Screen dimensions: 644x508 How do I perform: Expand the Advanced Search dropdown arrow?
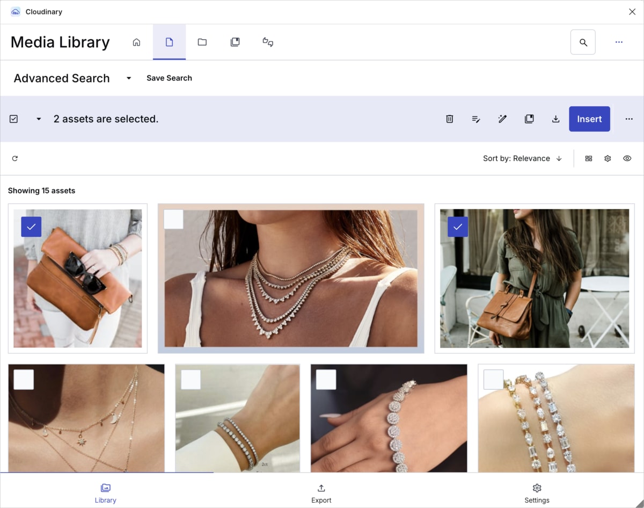click(129, 78)
